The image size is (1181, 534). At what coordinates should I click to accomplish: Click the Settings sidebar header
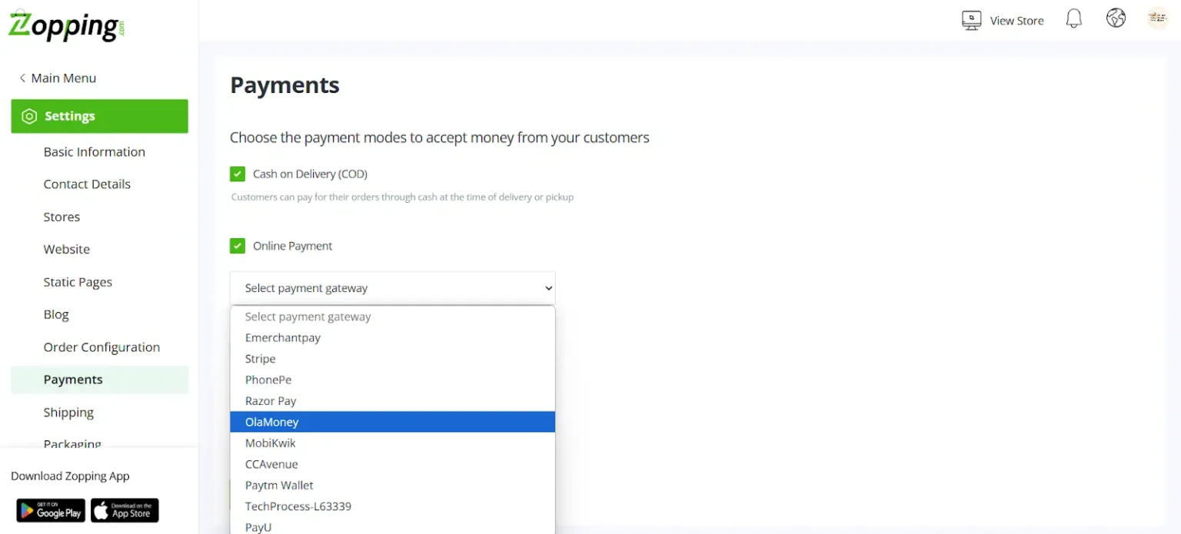point(99,116)
